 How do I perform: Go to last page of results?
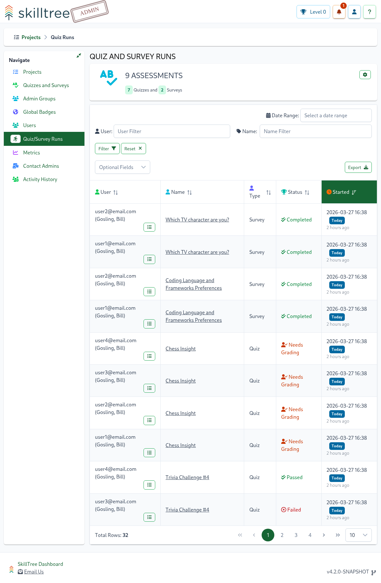(338, 535)
